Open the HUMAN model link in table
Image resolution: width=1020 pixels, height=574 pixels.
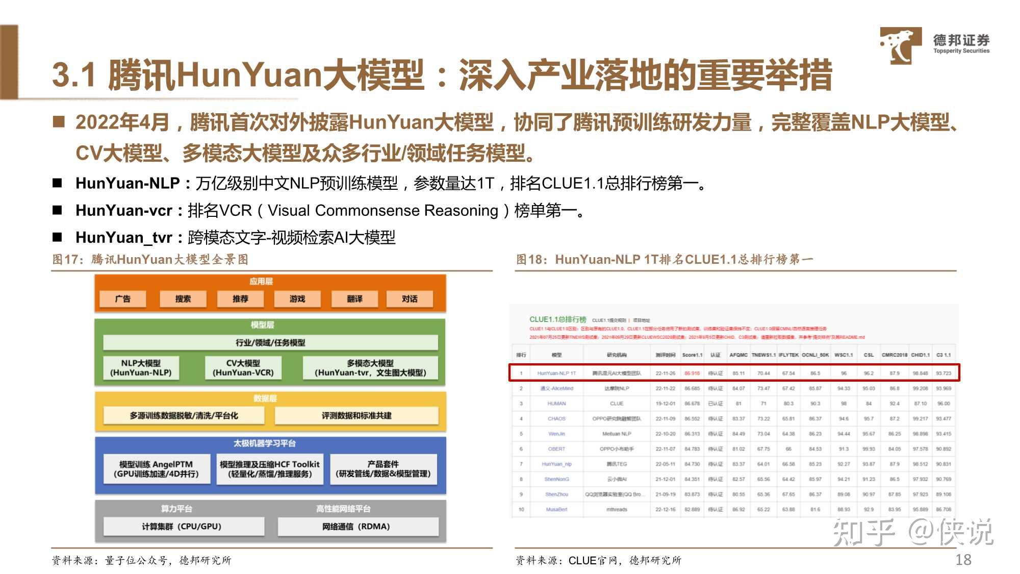[556, 404]
